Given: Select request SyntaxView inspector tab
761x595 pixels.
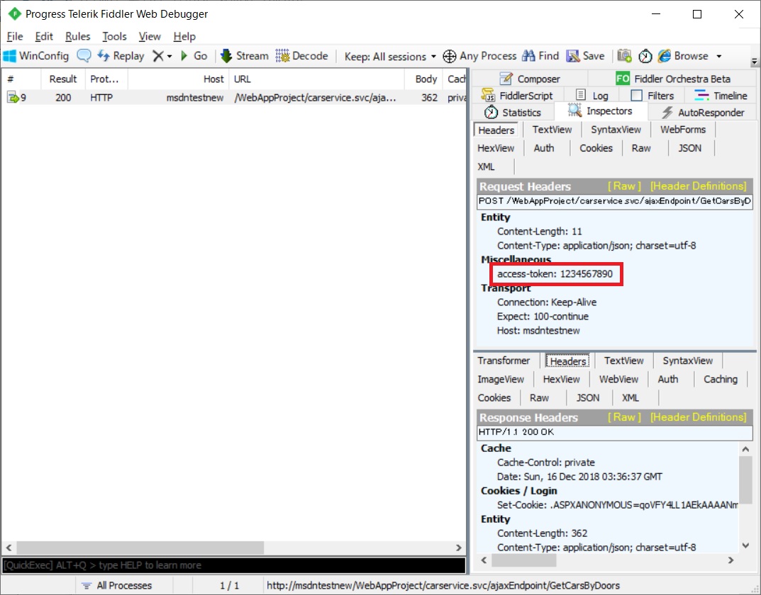Looking at the screenshot, I should pos(616,130).
